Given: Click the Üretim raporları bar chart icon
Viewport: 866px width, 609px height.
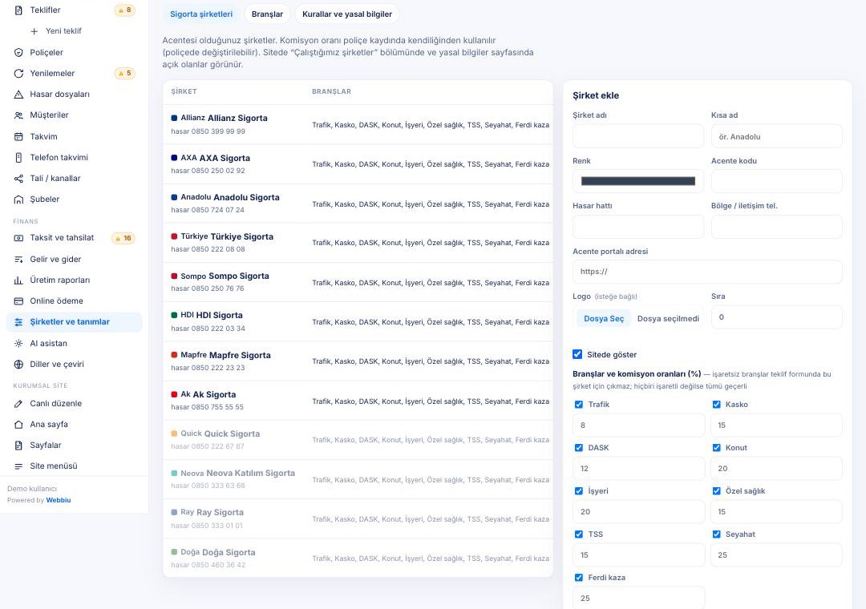Looking at the screenshot, I should point(18,280).
